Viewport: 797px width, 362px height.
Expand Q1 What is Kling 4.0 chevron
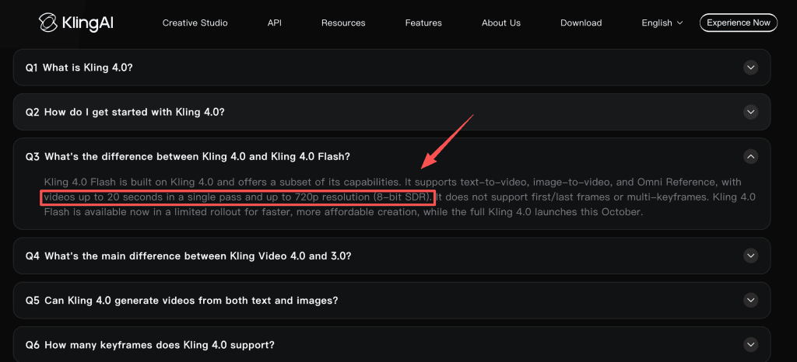click(751, 68)
